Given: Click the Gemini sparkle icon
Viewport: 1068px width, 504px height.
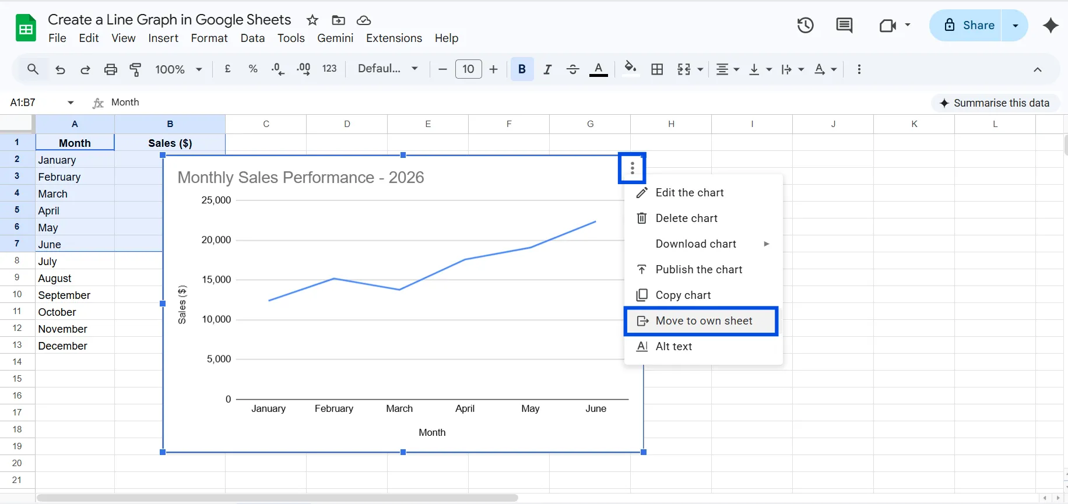Looking at the screenshot, I should tap(1051, 26).
